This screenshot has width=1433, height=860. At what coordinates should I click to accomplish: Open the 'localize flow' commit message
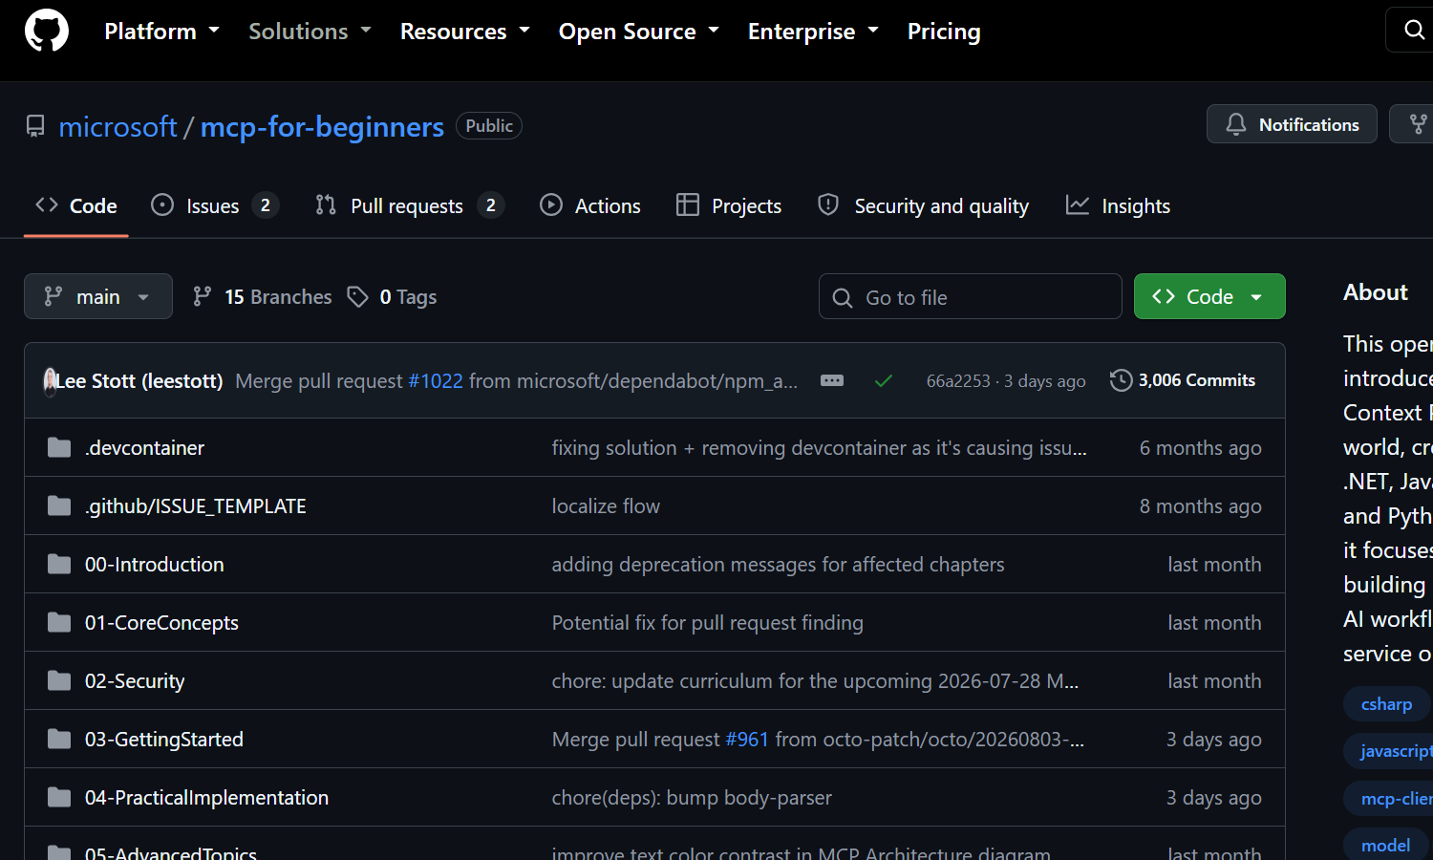(606, 505)
